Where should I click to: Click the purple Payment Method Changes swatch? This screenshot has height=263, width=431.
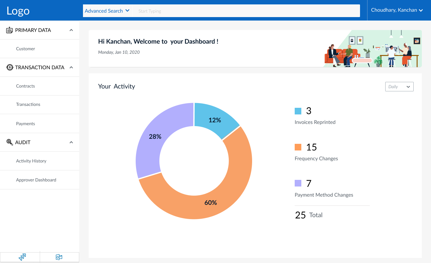coord(298,183)
